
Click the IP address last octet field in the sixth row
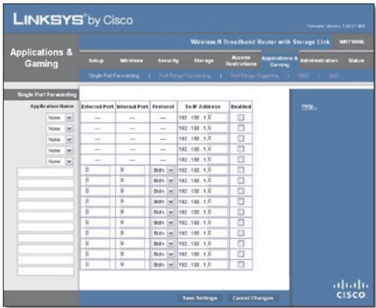[217, 170]
